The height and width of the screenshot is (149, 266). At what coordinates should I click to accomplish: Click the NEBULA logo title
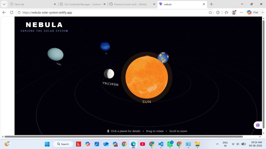(x=44, y=25)
